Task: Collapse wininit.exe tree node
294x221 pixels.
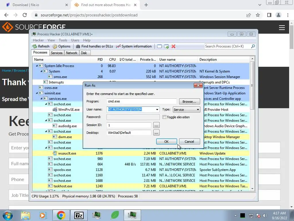Action: pos(37,93)
